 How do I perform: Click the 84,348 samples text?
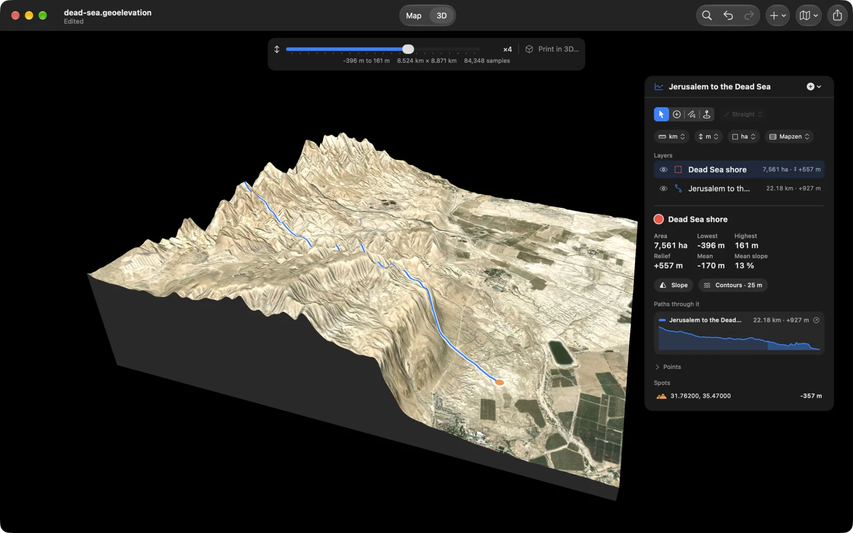coord(487,61)
